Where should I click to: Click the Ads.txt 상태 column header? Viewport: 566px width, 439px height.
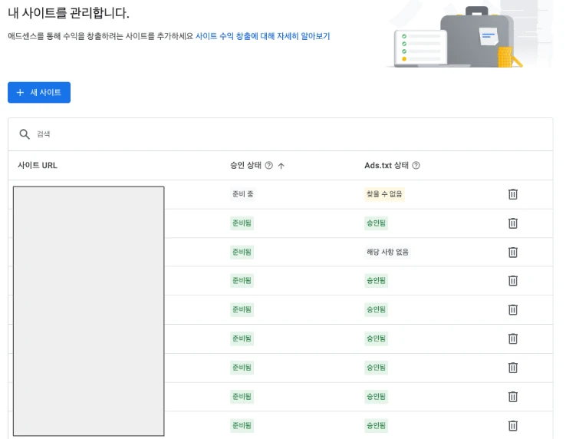tap(387, 166)
